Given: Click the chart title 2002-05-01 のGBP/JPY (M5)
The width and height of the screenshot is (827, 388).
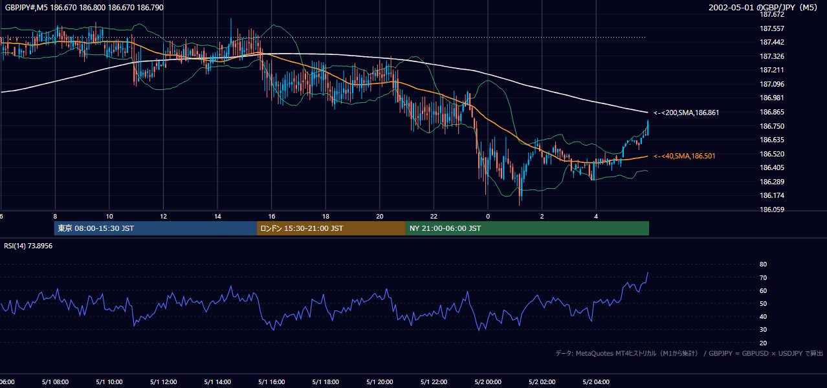Looking at the screenshot, I should click(764, 7).
